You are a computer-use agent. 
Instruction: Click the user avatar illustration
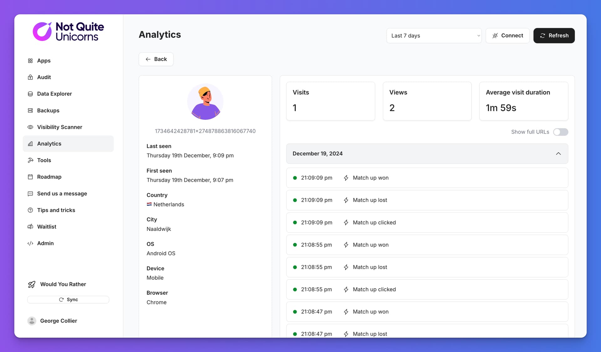coord(205,102)
